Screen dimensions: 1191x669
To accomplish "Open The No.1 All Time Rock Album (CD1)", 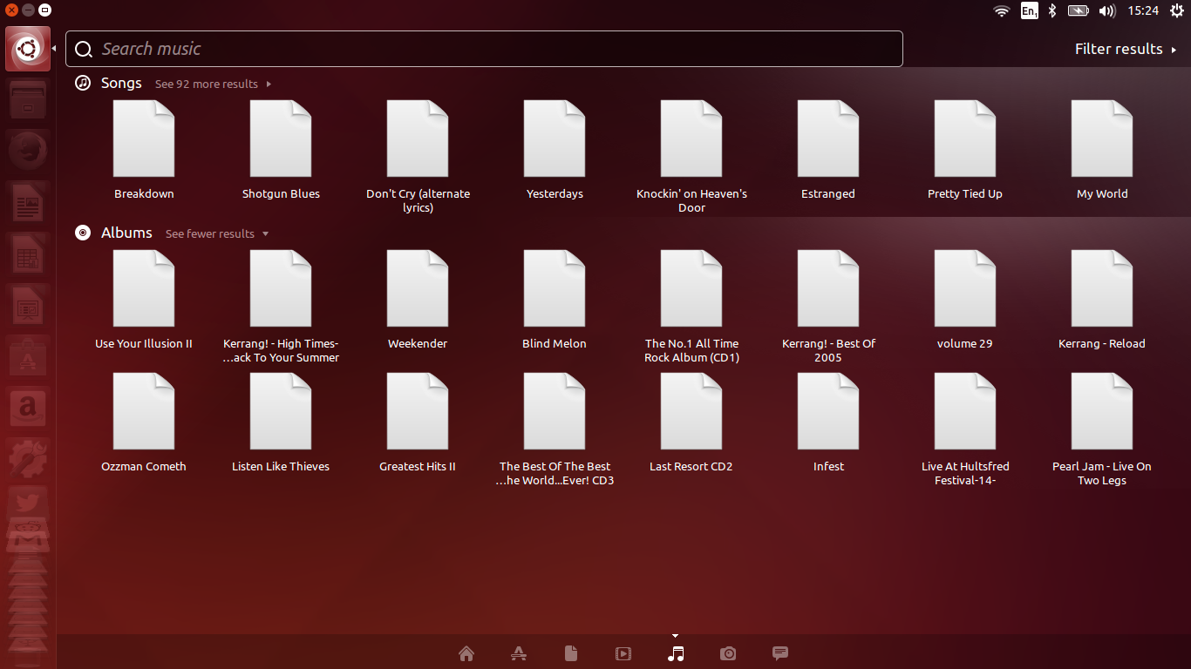I will click(691, 306).
